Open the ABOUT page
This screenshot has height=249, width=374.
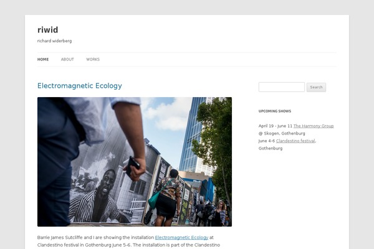pos(67,59)
